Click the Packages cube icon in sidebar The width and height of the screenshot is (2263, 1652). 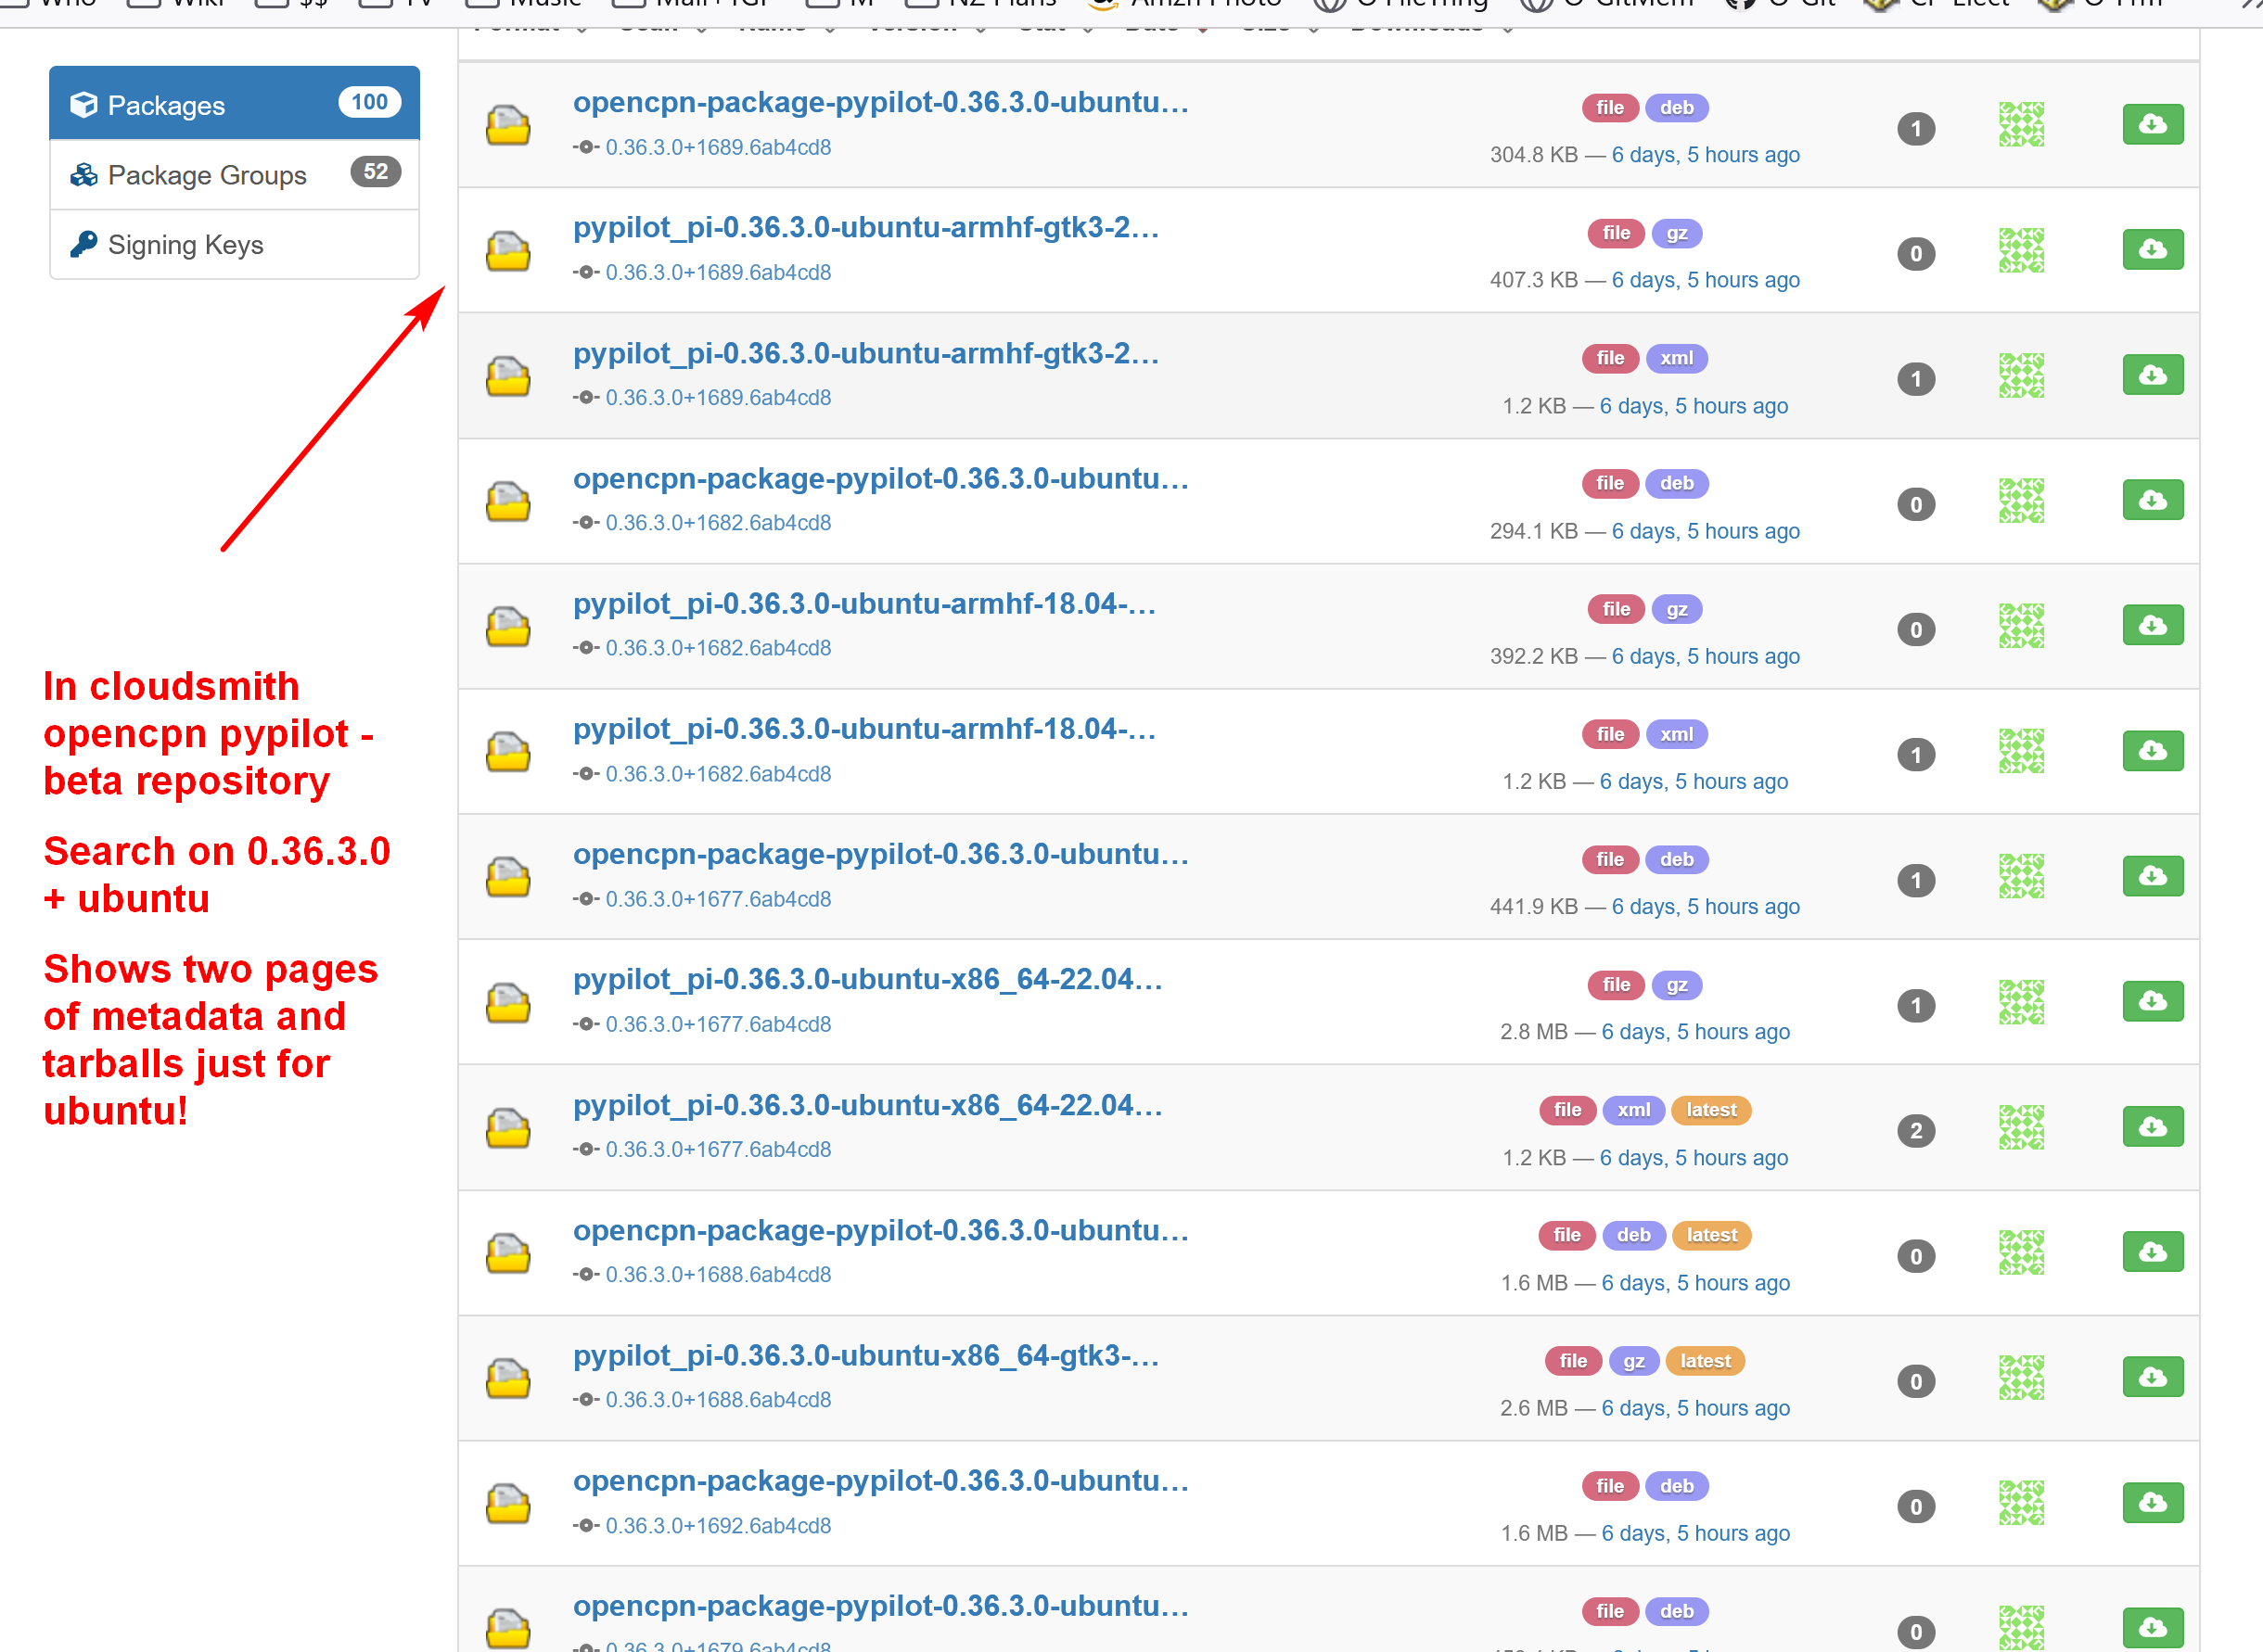[x=84, y=104]
